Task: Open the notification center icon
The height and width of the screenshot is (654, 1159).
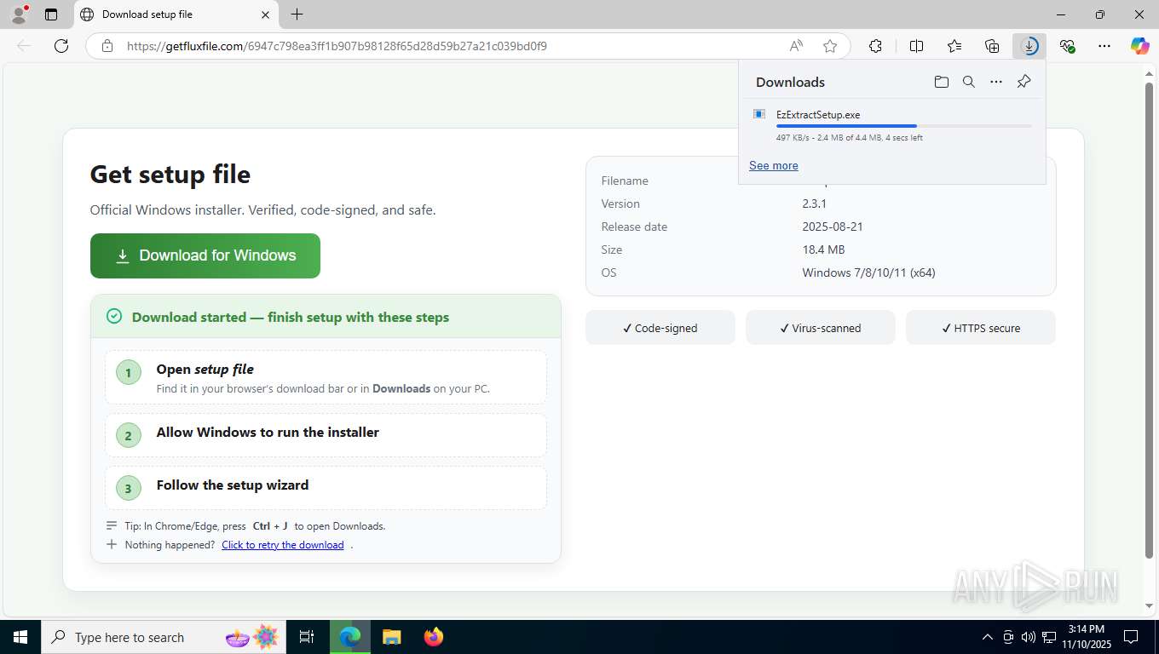Action: coord(1131,637)
